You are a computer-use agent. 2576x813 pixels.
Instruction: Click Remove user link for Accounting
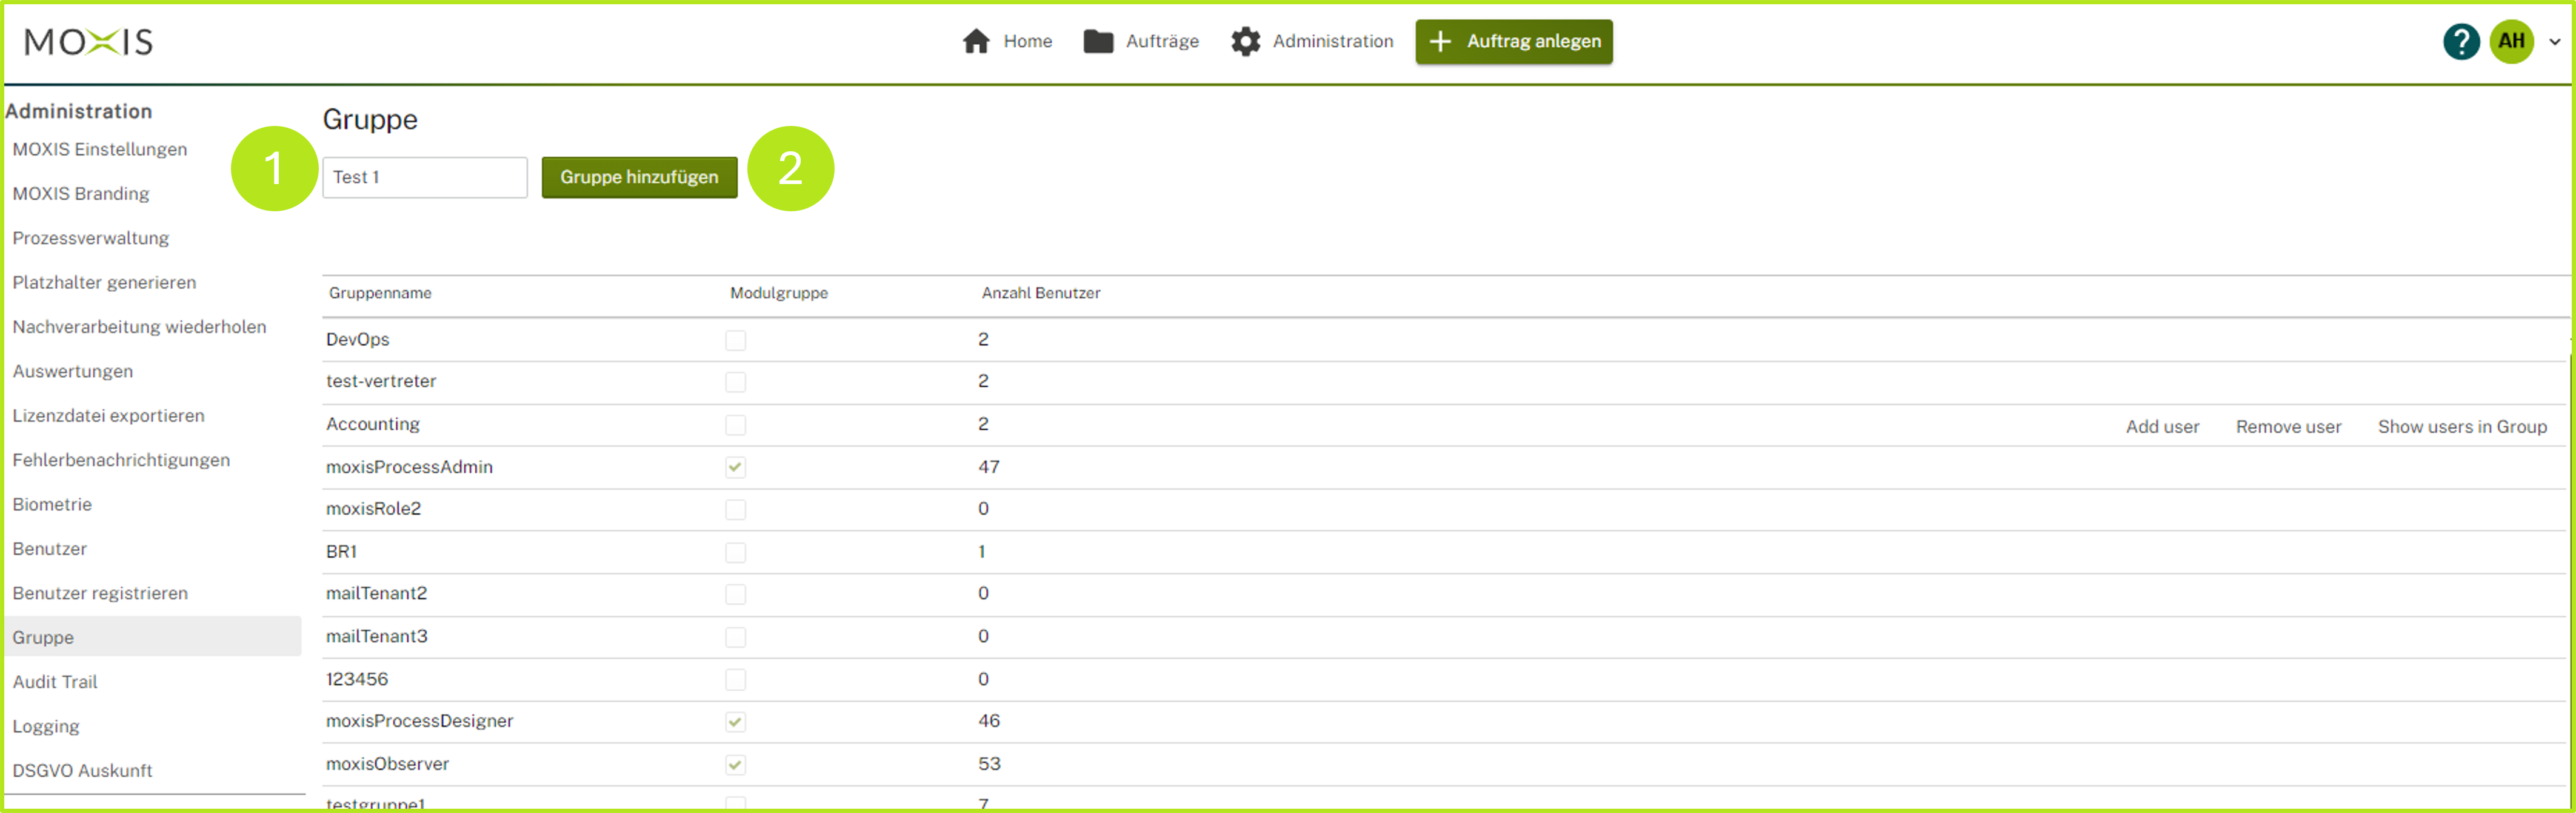(2288, 426)
